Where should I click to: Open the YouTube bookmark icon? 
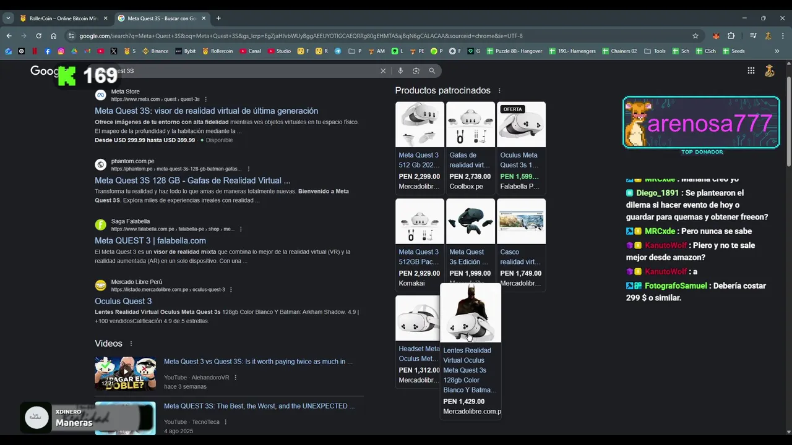(101, 51)
